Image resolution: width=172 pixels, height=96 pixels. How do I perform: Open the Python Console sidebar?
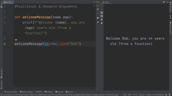pyautogui.click(x=170, y=28)
